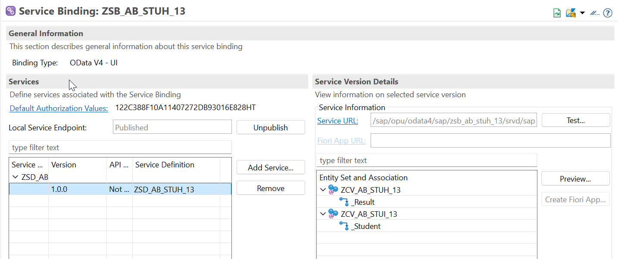Select version 1.0.0 service row
This screenshot has width=618, height=259.
(120, 189)
